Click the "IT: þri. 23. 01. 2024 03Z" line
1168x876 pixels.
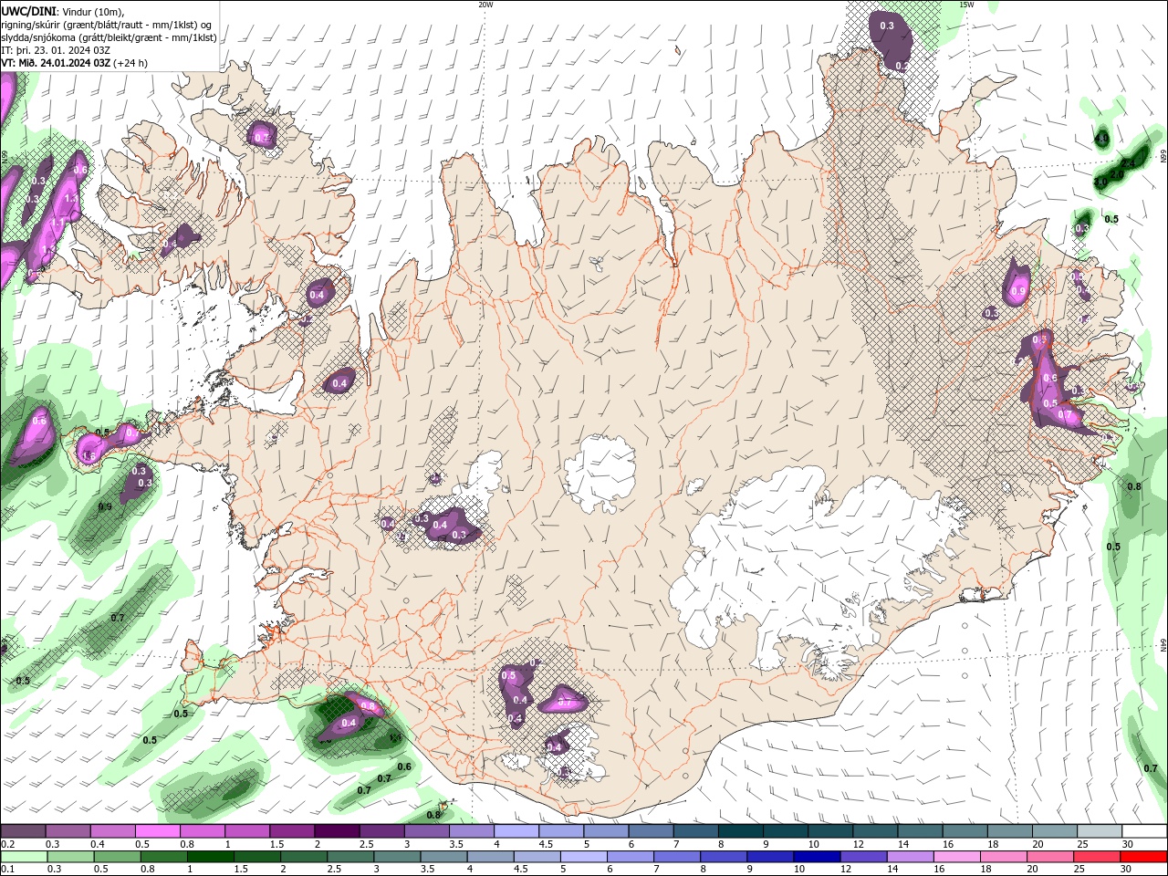[56, 50]
